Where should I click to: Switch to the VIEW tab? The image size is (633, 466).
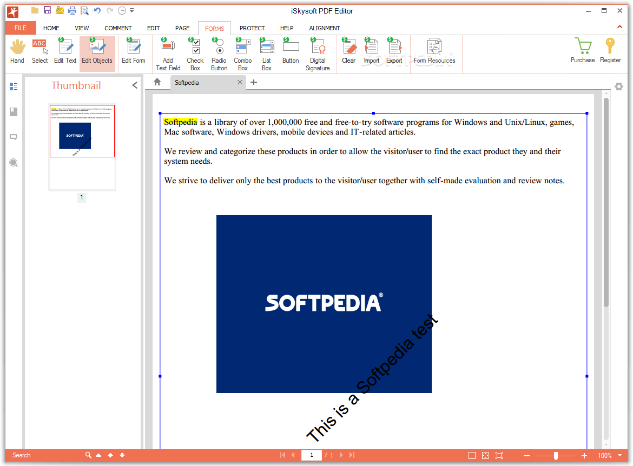(x=82, y=28)
